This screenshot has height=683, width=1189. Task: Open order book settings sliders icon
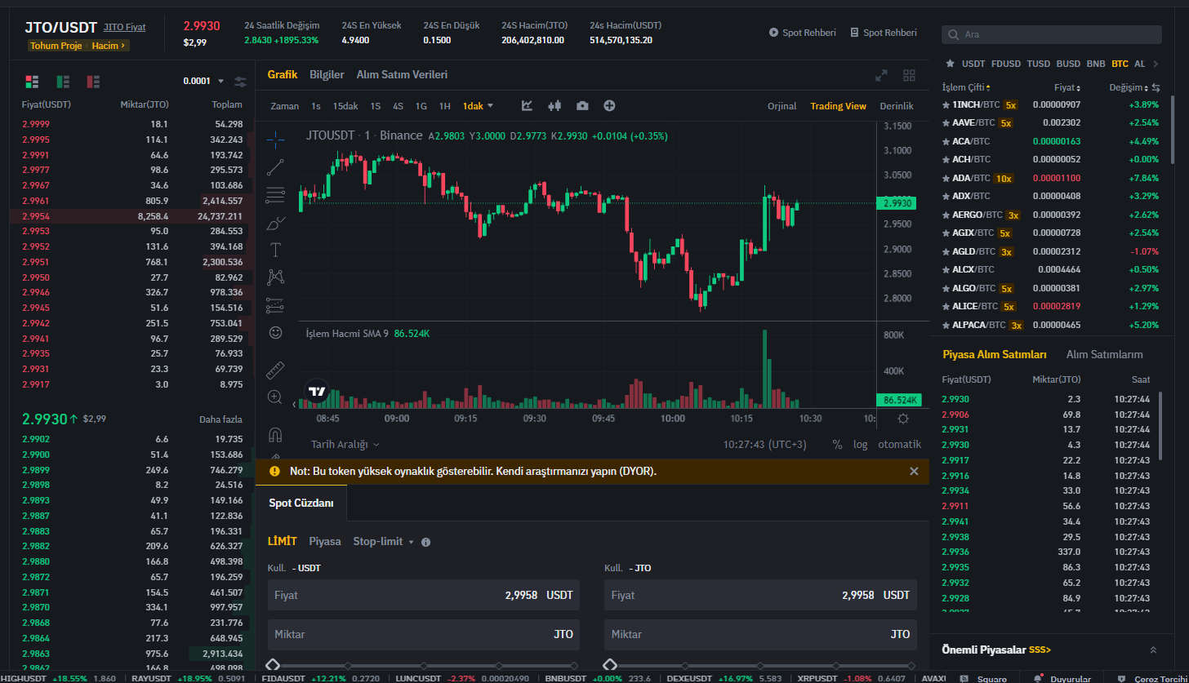240,82
